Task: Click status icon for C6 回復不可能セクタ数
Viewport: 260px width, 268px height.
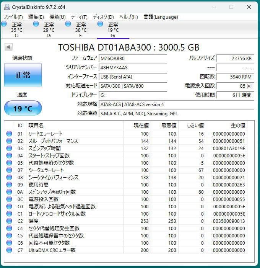Action: 9,243
